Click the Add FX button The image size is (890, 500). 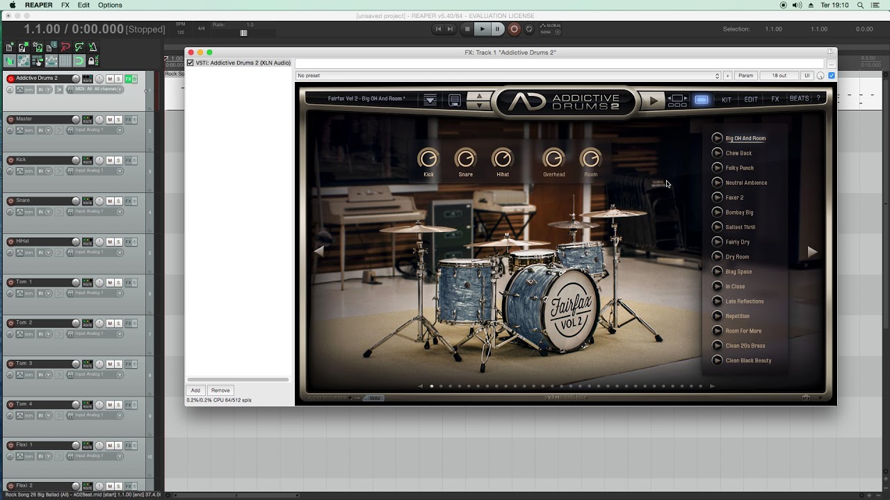[x=195, y=390]
